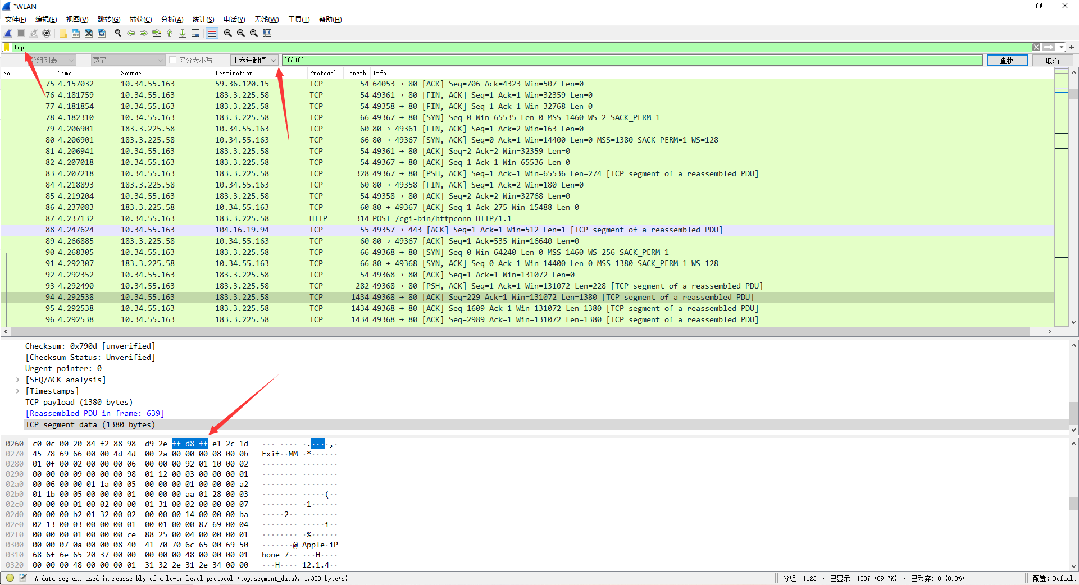Open the 编辑(E) menu
Screen dimensions: 1079x585
pyautogui.click(x=46, y=20)
